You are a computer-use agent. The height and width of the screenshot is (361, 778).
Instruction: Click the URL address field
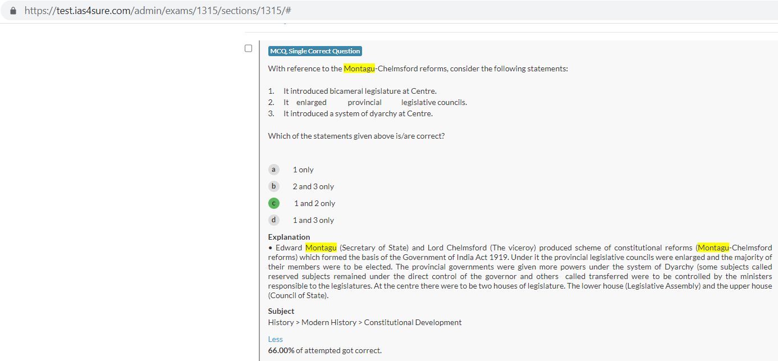(157, 11)
